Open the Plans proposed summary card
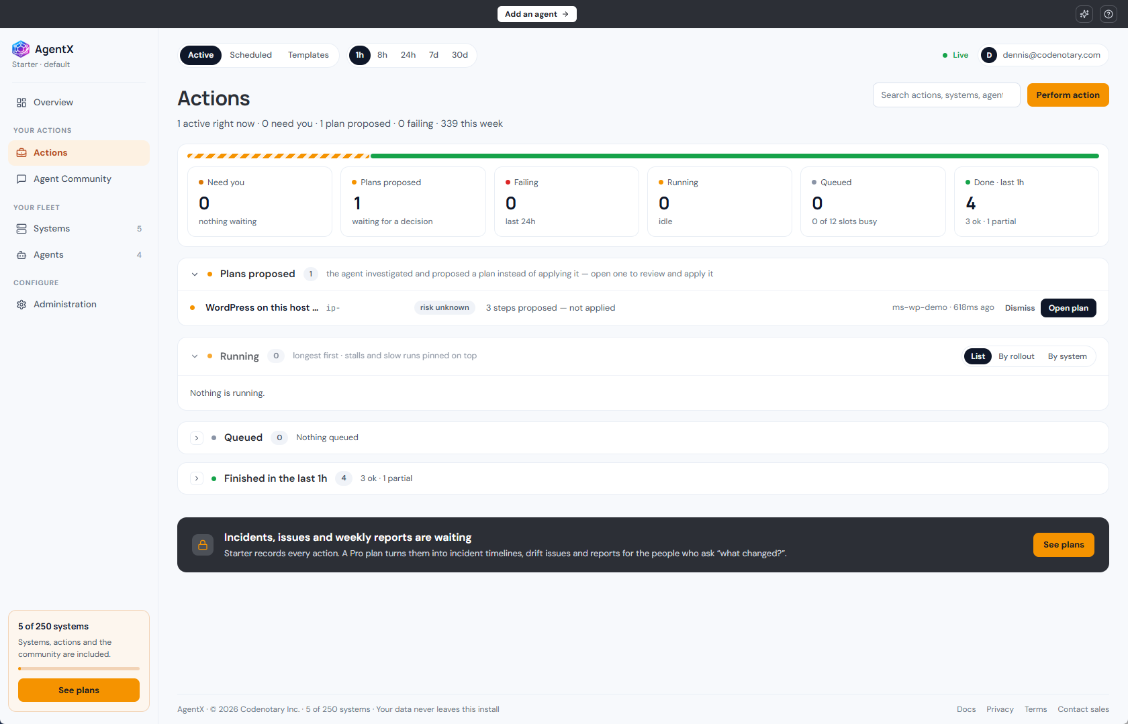 pos(413,202)
